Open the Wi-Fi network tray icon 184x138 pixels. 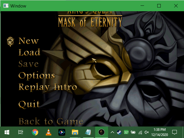tap(140, 133)
